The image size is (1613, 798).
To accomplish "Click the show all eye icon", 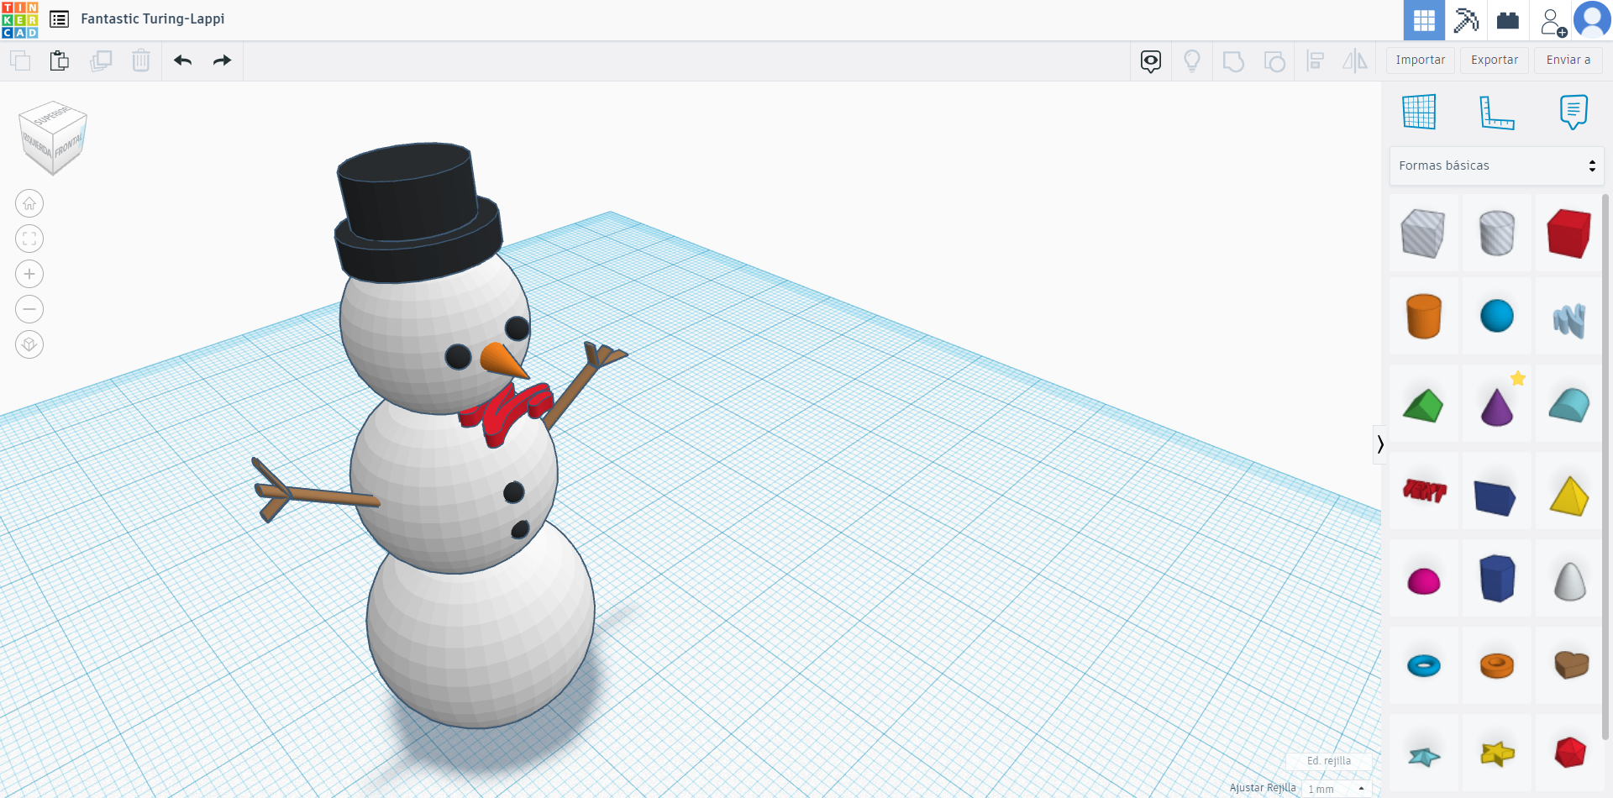I will (x=1151, y=61).
